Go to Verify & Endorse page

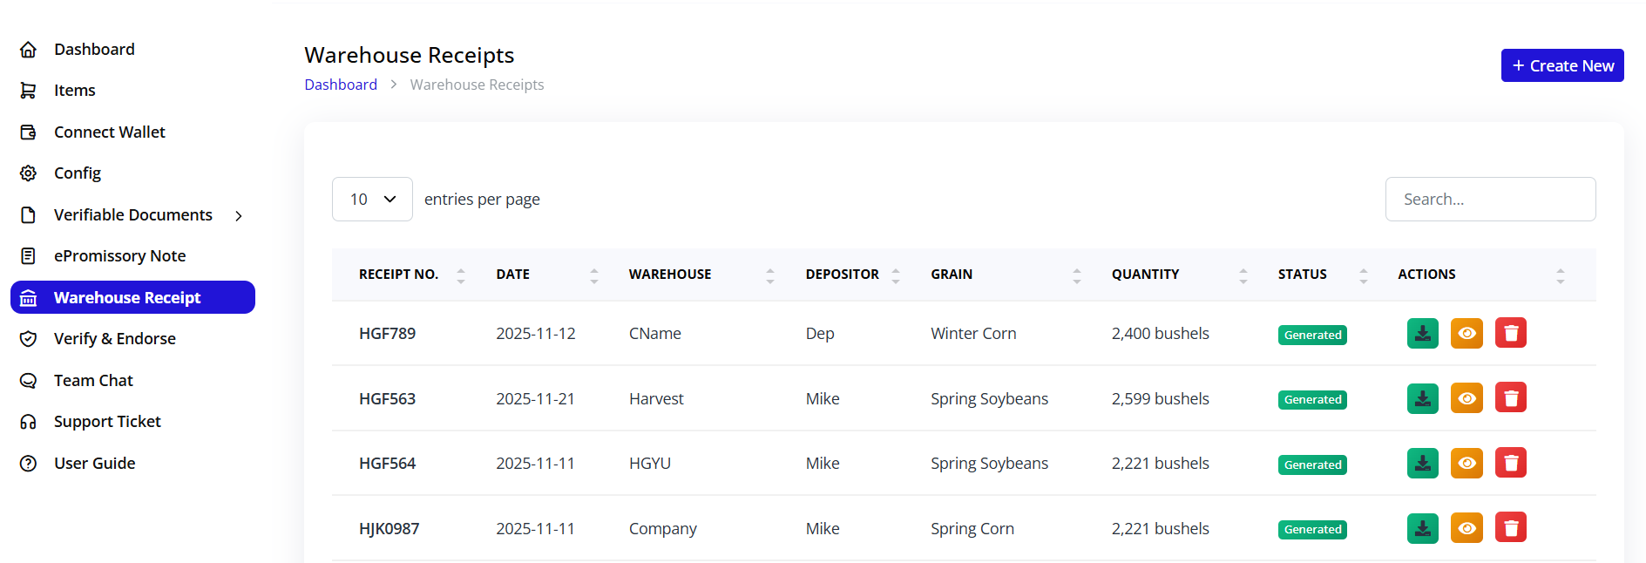click(x=114, y=339)
